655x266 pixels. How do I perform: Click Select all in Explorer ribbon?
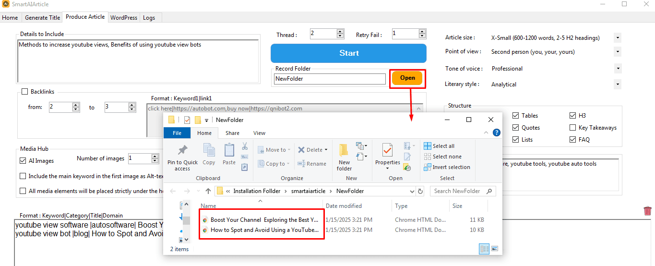[440, 146]
